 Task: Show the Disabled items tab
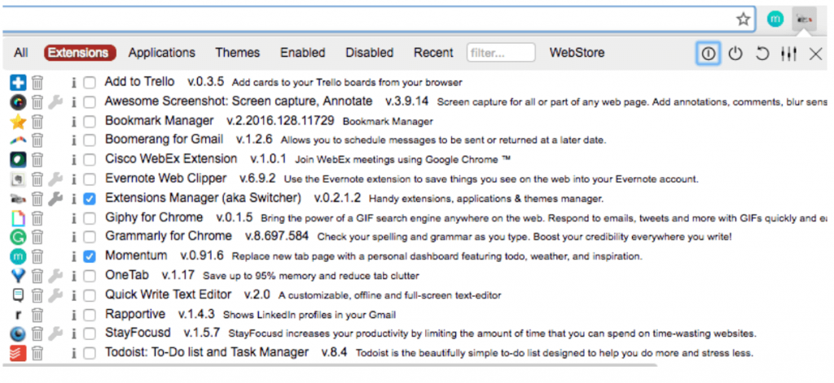tap(370, 53)
